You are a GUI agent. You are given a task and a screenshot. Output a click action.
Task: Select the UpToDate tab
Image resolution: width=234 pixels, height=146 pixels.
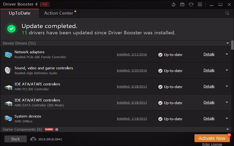click(19, 13)
